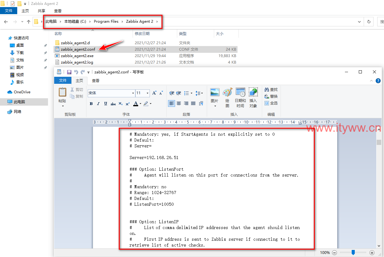The width and height of the screenshot is (384, 257).
Task: Click 本地磁盘 (C:) in the address breadcrumb
Action: click(75, 21)
